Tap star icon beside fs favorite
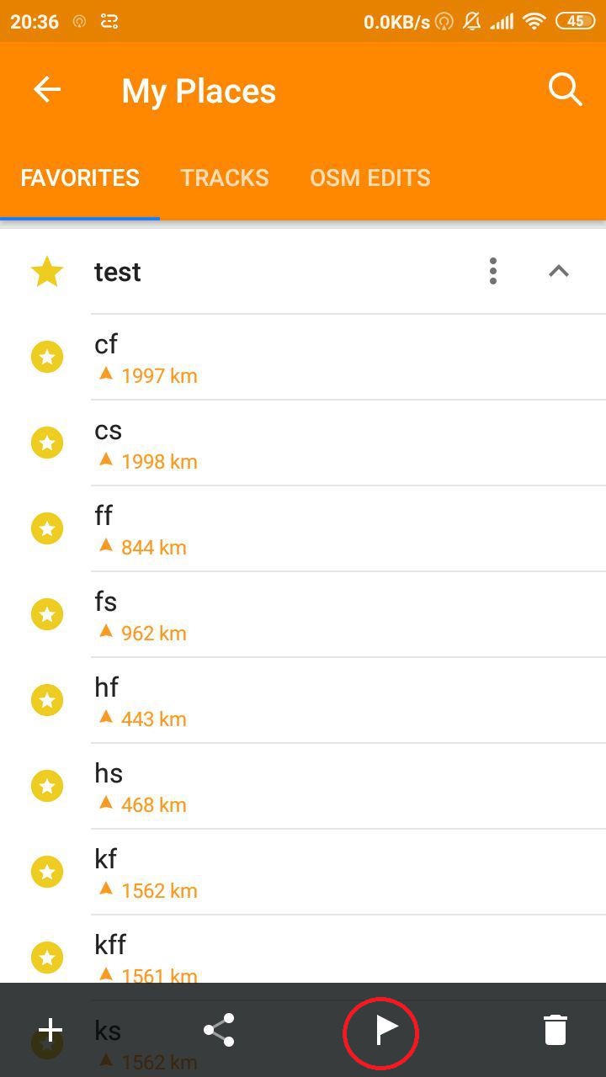Image resolution: width=606 pixels, height=1077 pixels. tap(47, 615)
